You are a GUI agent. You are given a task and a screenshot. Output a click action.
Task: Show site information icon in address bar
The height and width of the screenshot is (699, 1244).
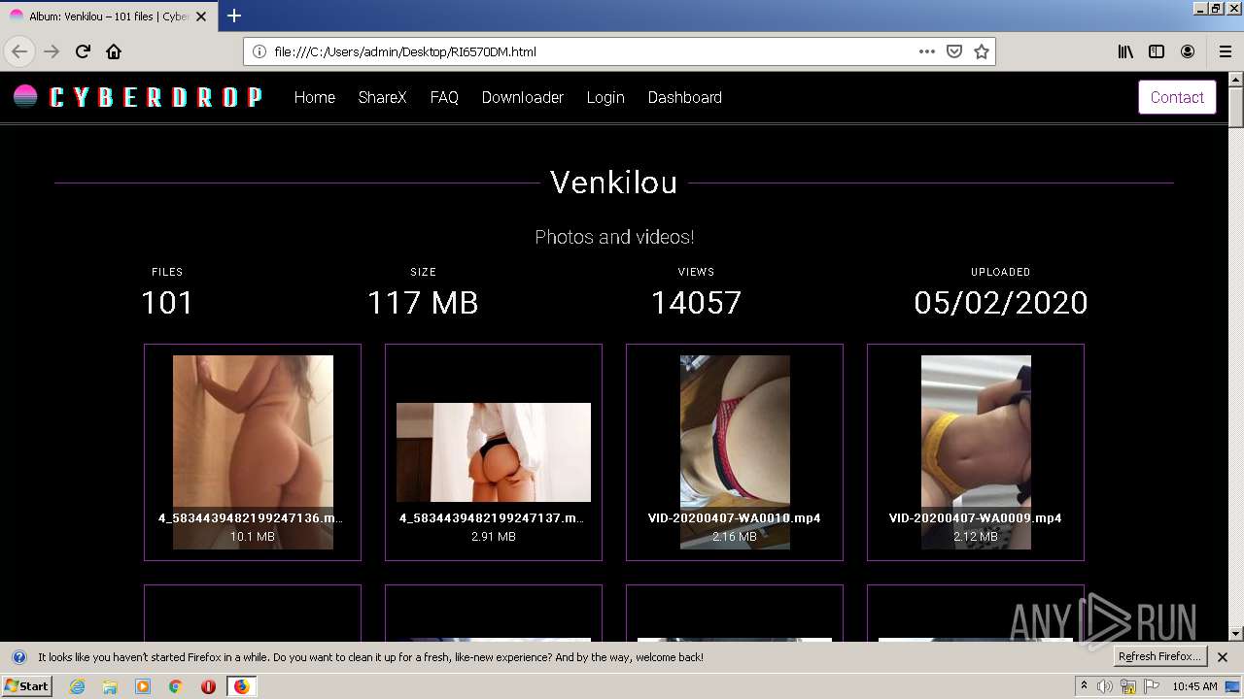click(x=259, y=51)
